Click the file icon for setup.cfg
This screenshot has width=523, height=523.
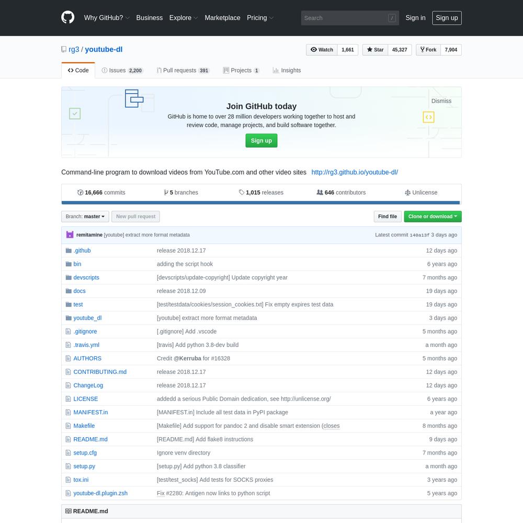[69, 452]
